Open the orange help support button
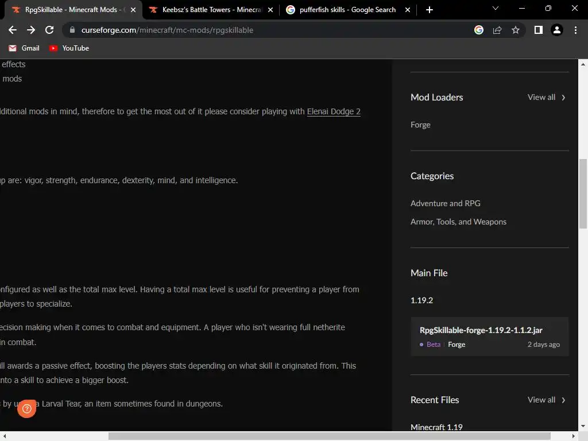588x441 pixels. pyautogui.click(x=26, y=409)
